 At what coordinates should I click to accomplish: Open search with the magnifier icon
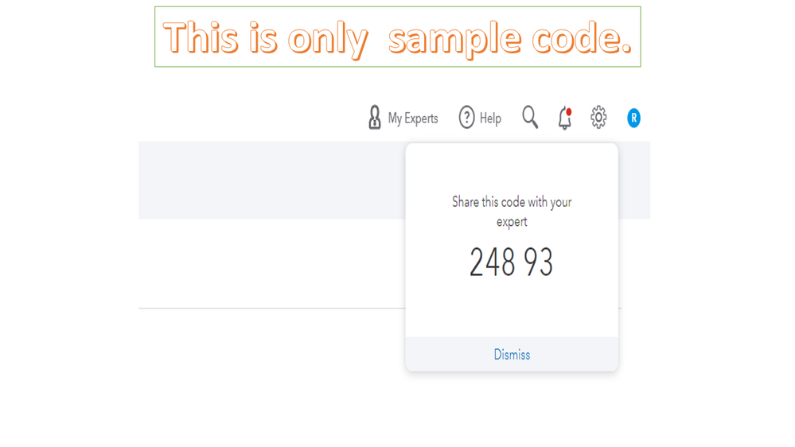(x=530, y=118)
